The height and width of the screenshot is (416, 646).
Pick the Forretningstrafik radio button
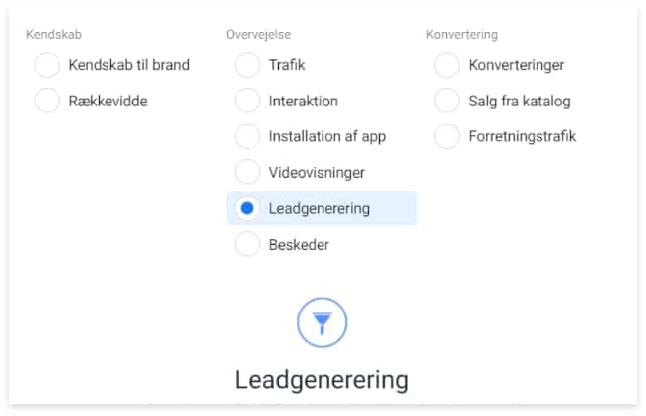tap(447, 136)
